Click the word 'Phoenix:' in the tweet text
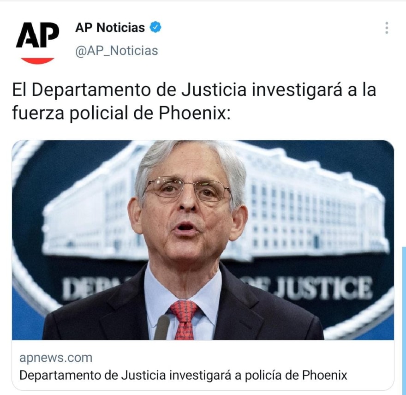The height and width of the screenshot is (395, 406). (x=194, y=113)
